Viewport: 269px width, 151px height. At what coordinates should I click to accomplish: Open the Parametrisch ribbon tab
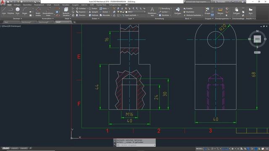point(39,5)
